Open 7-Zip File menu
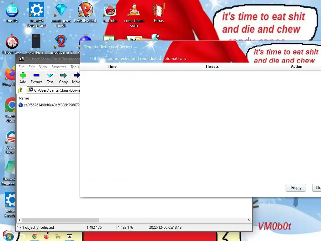 tap(21, 67)
